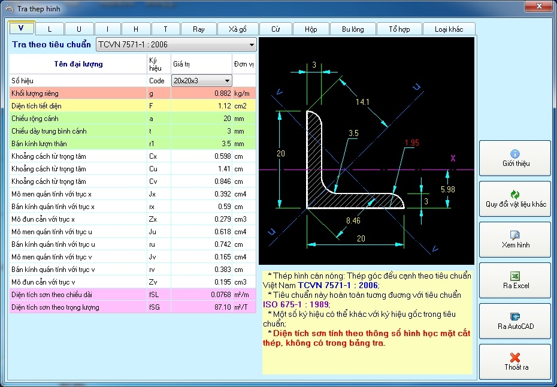Click the Xem hình magnifier icon
Viewport: 557px width, 387px height.
click(x=514, y=235)
